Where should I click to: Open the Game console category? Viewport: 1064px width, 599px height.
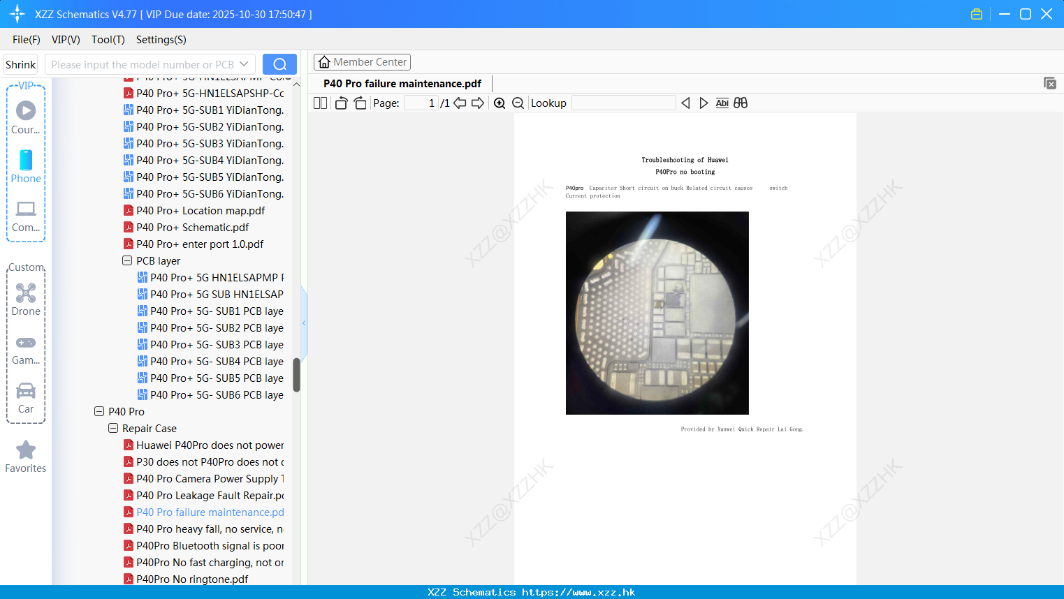[26, 350]
